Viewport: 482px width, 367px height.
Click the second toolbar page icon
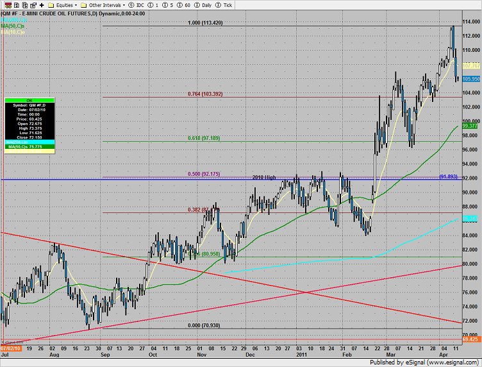17,5
